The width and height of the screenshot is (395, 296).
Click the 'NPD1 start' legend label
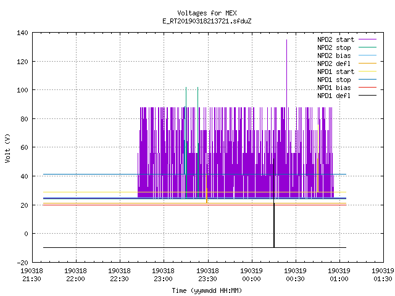point(336,72)
